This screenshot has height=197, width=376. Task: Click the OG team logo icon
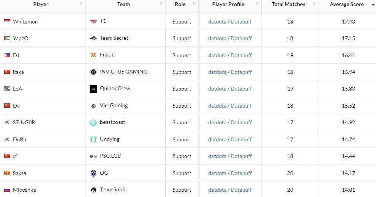click(x=93, y=173)
